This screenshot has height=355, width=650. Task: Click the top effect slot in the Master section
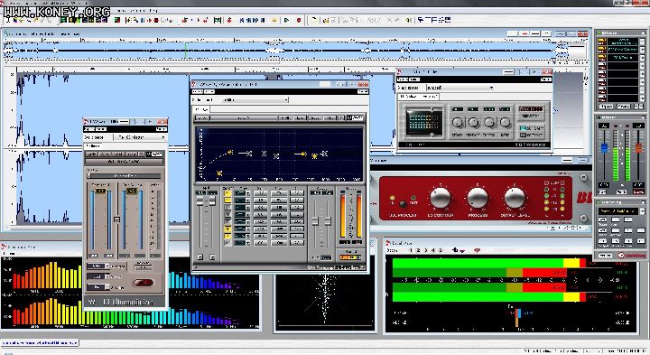(x=623, y=42)
